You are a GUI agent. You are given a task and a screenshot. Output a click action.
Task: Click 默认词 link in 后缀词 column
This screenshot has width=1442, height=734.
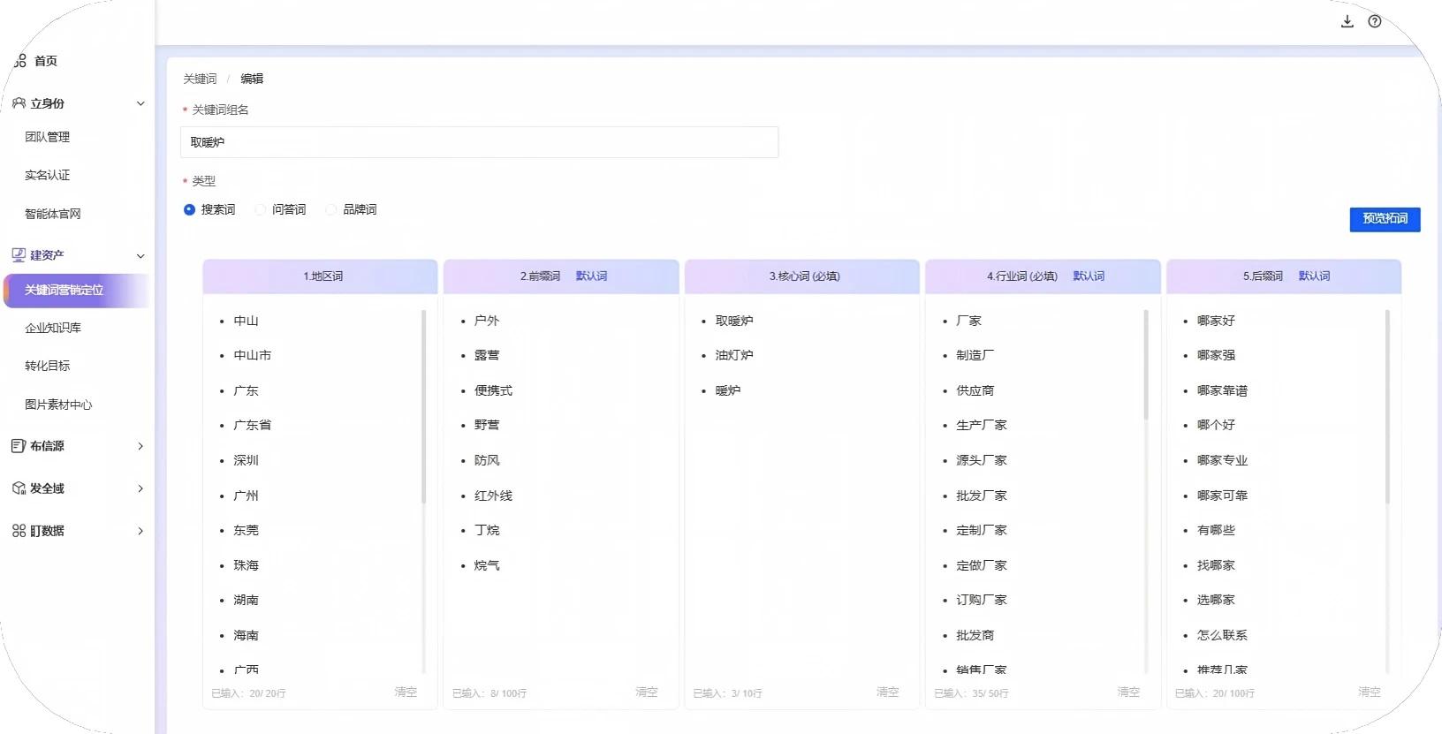pos(1314,276)
